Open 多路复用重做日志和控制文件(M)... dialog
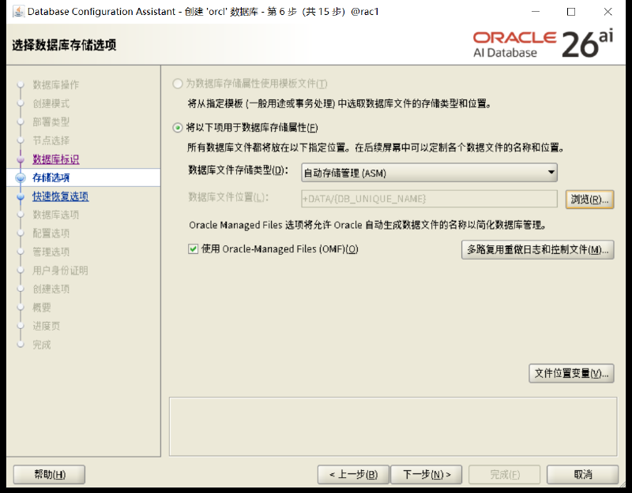 click(x=538, y=249)
